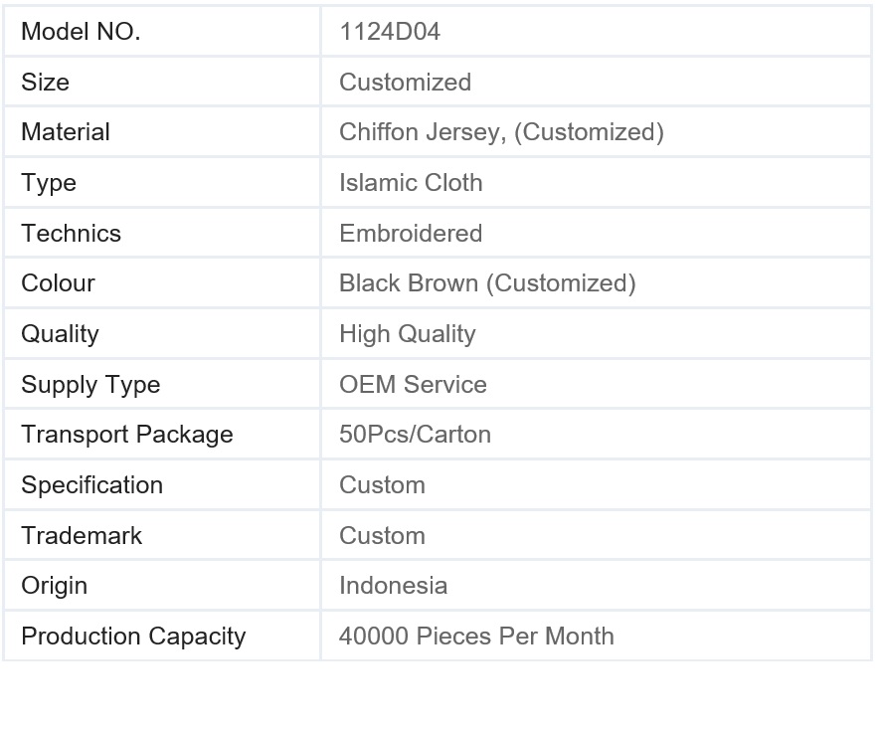Click the "Model NO." label cell
The height and width of the screenshot is (730, 880).
81,32
